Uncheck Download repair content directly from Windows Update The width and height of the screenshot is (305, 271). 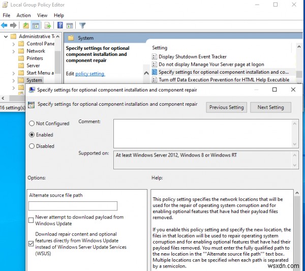(x=31, y=244)
